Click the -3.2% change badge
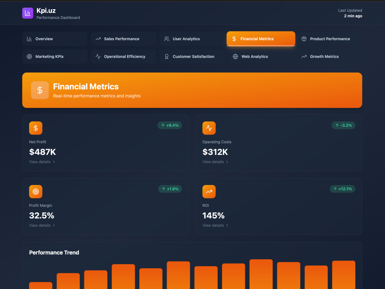 343,125
